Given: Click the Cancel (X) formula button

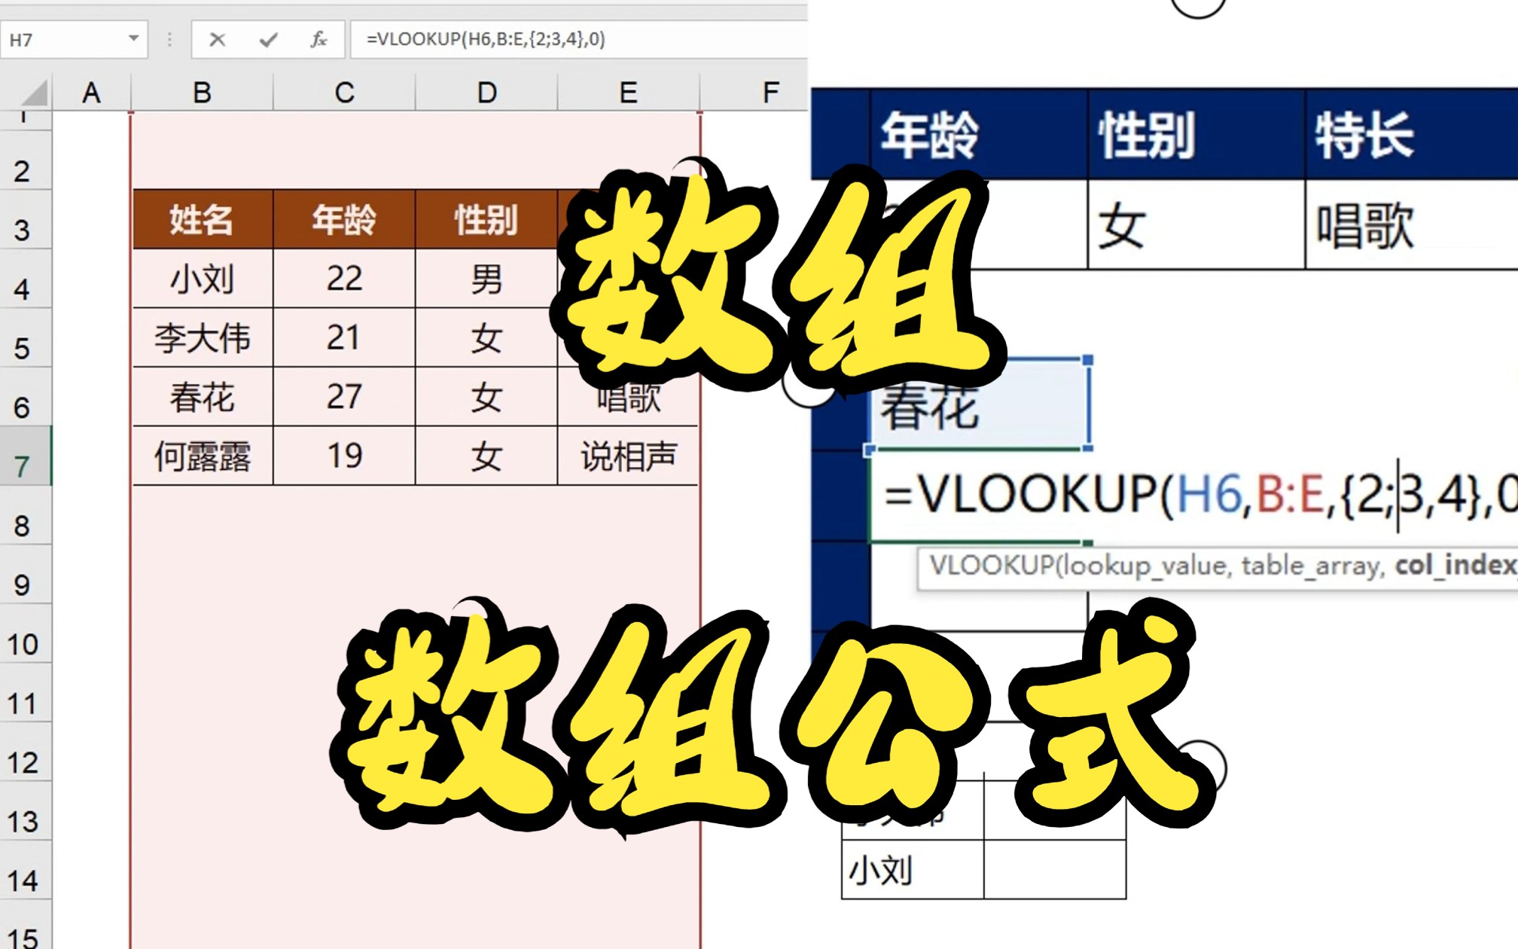Looking at the screenshot, I should pos(217,39).
